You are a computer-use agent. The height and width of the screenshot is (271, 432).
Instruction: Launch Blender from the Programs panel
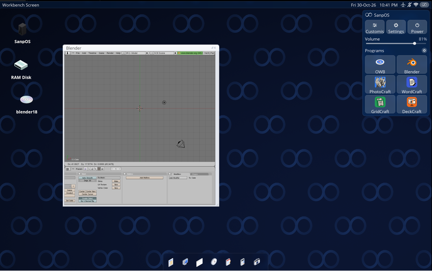pos(412,64)
